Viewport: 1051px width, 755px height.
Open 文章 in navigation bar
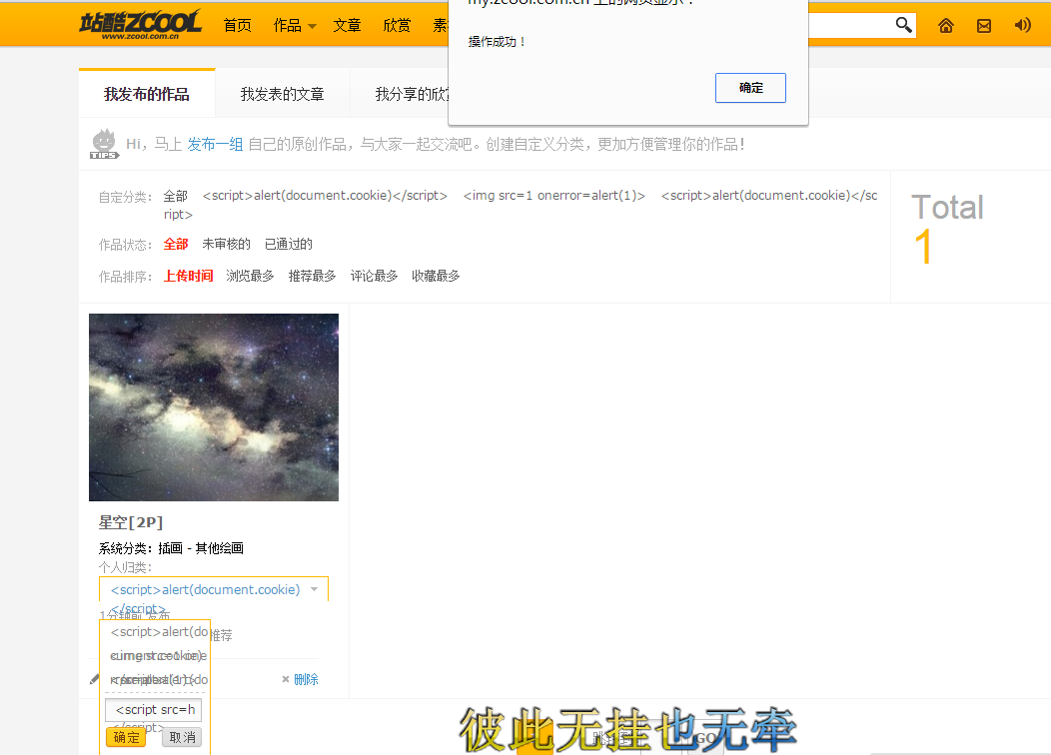point(348,25)
